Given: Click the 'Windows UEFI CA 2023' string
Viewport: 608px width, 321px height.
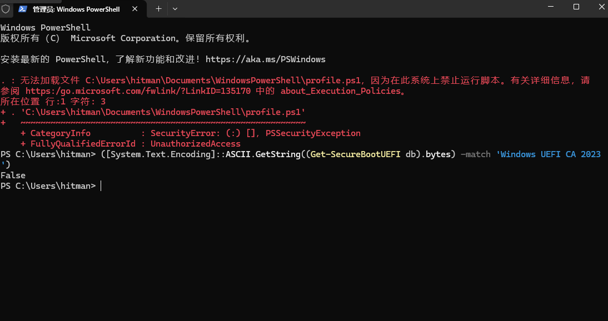Looking at the screenshot, I should point(550,154).
